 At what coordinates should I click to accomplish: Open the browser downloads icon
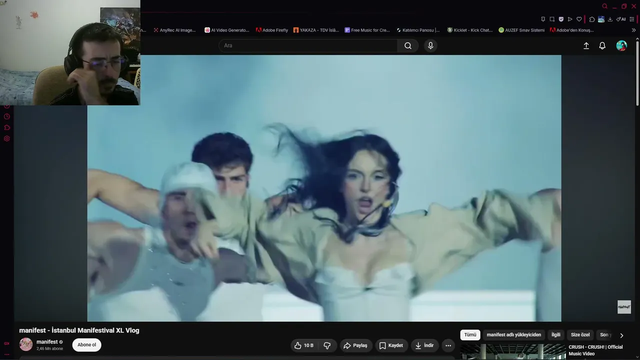click(x=610, y=19)
